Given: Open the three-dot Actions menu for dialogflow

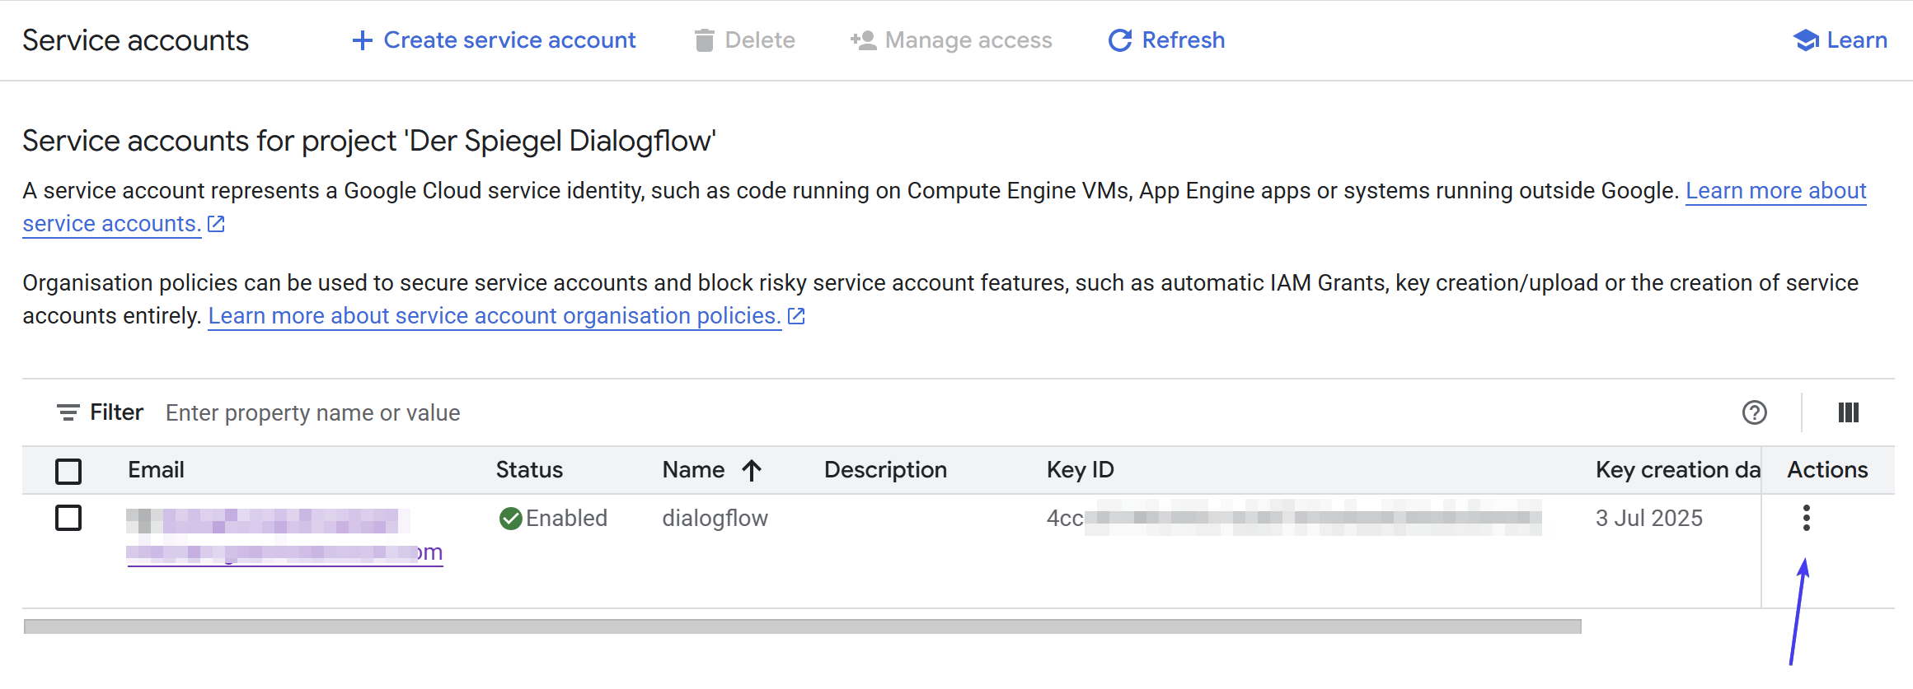Looking at the screenshot, I should point(1806,518).
